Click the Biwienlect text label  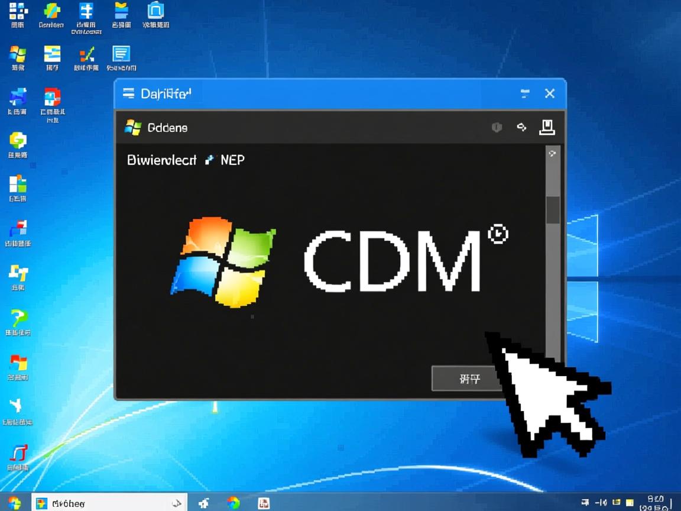[x=161, y=160]
